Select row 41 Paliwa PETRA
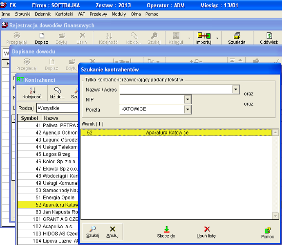 tap(48, 125)
